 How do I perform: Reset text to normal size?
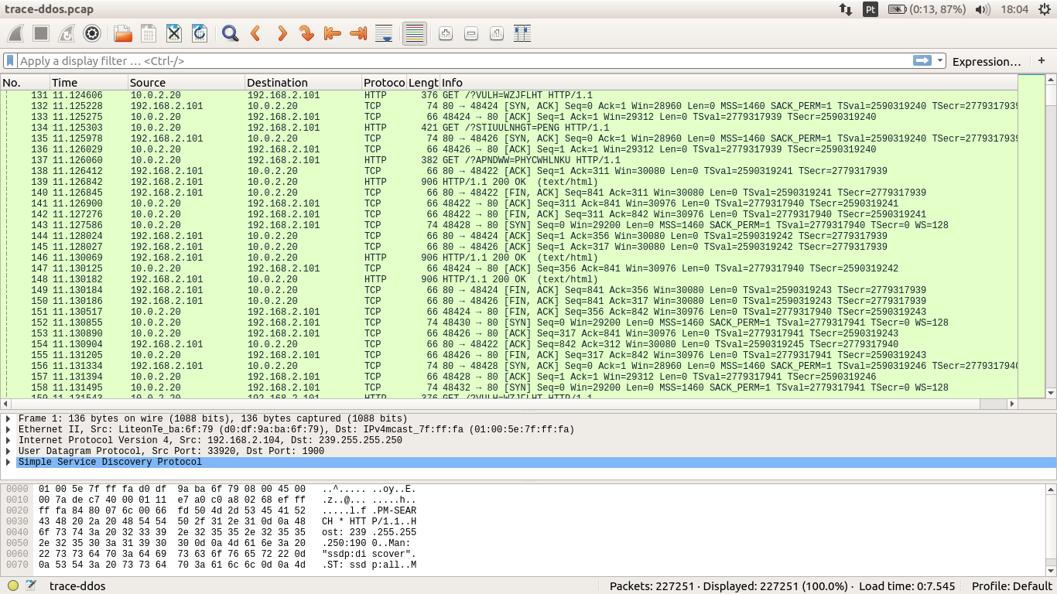coord(497,33)
